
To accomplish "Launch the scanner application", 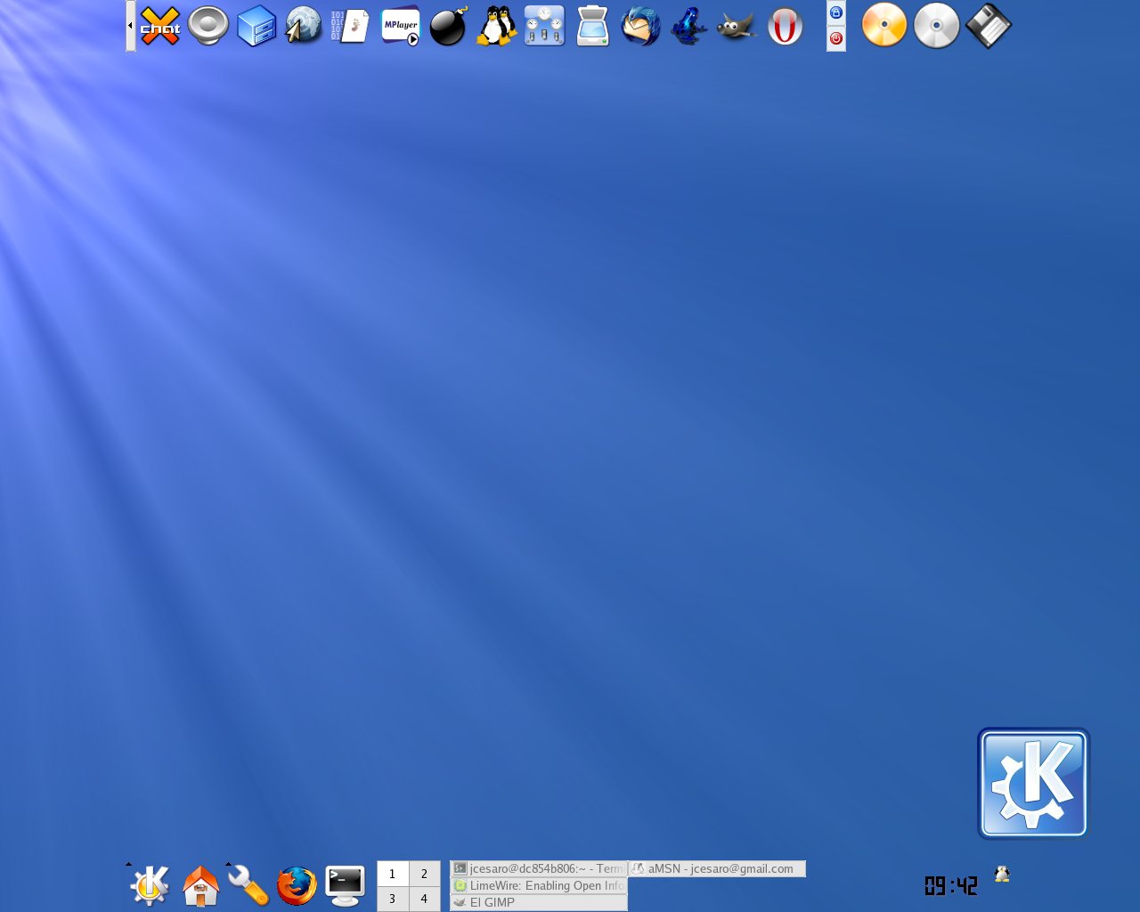I will pos(592,26).
